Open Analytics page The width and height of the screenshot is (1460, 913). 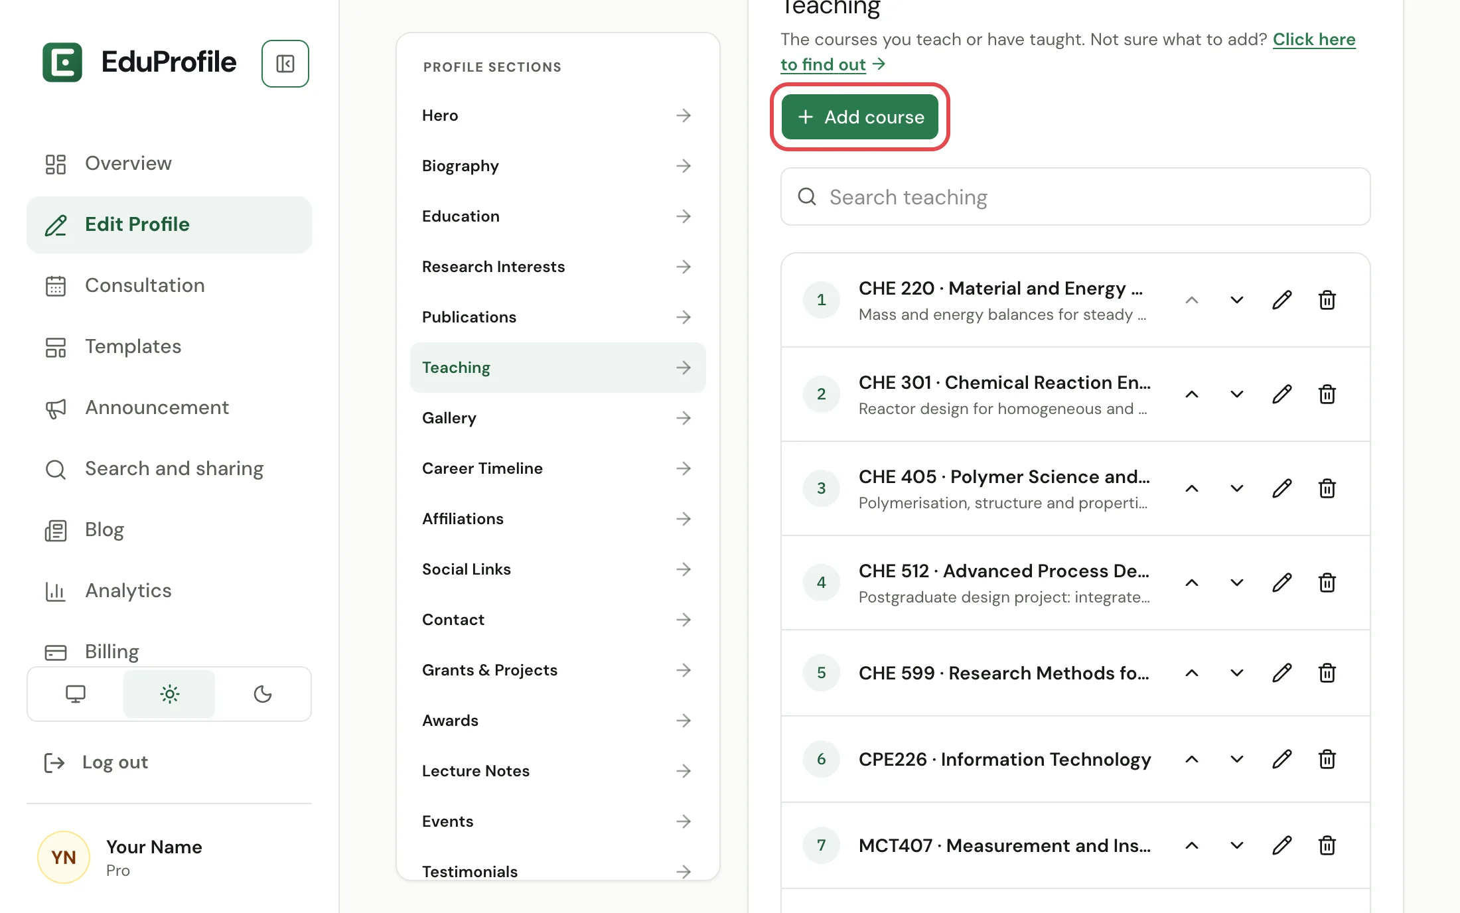click(169, 591)
